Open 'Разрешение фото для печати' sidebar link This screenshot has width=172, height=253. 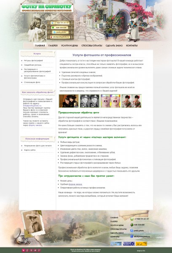pos(38,146)
